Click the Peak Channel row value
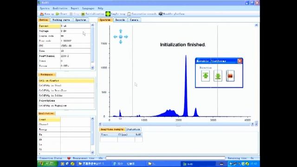297x167 pixels. 75,56
